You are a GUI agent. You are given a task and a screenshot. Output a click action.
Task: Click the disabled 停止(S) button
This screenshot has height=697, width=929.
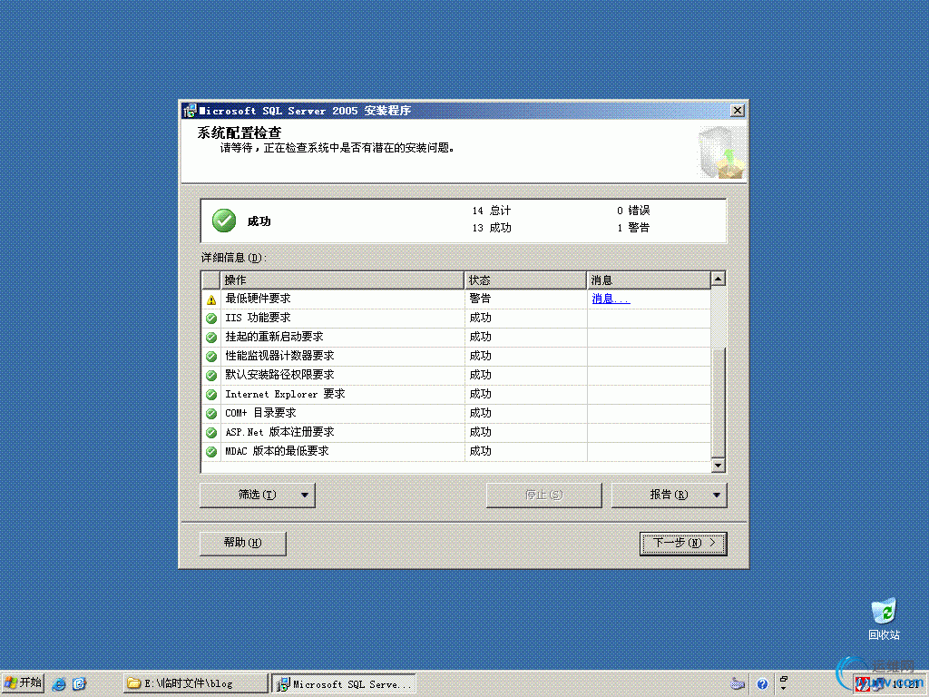[544, 495]
